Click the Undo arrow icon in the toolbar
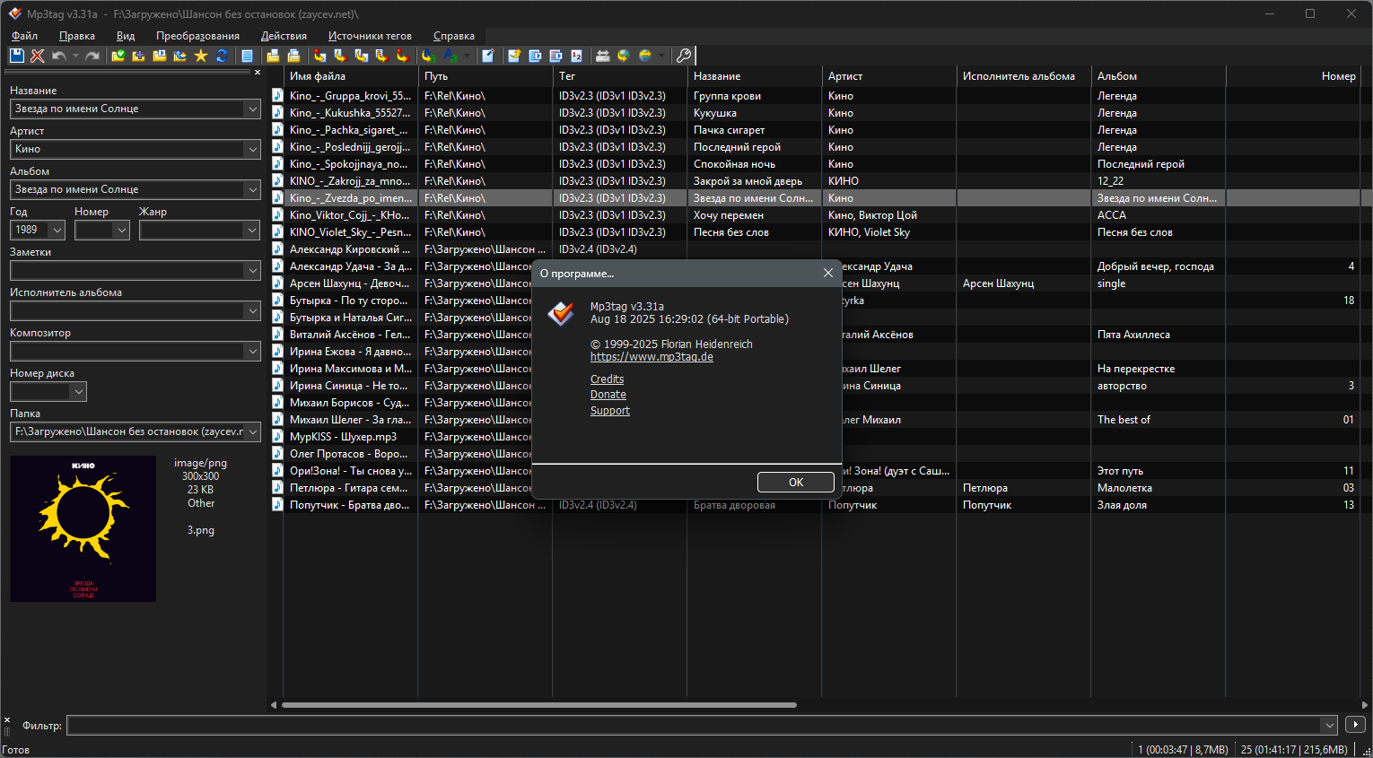Screen dimensions: 1373x758 pyautogui.click(x=58, y=56)
